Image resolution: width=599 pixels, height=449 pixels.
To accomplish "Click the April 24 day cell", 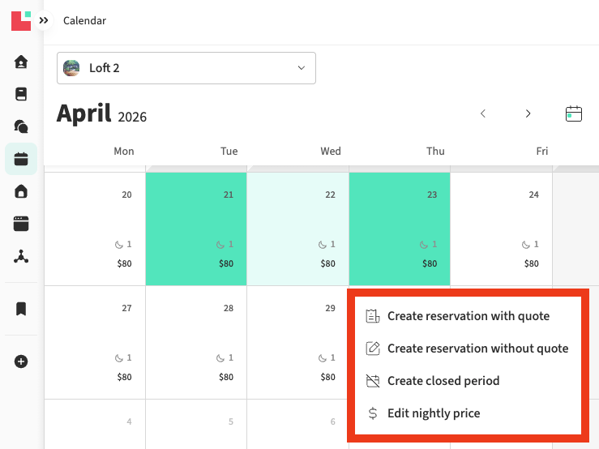I will point(501,229).
